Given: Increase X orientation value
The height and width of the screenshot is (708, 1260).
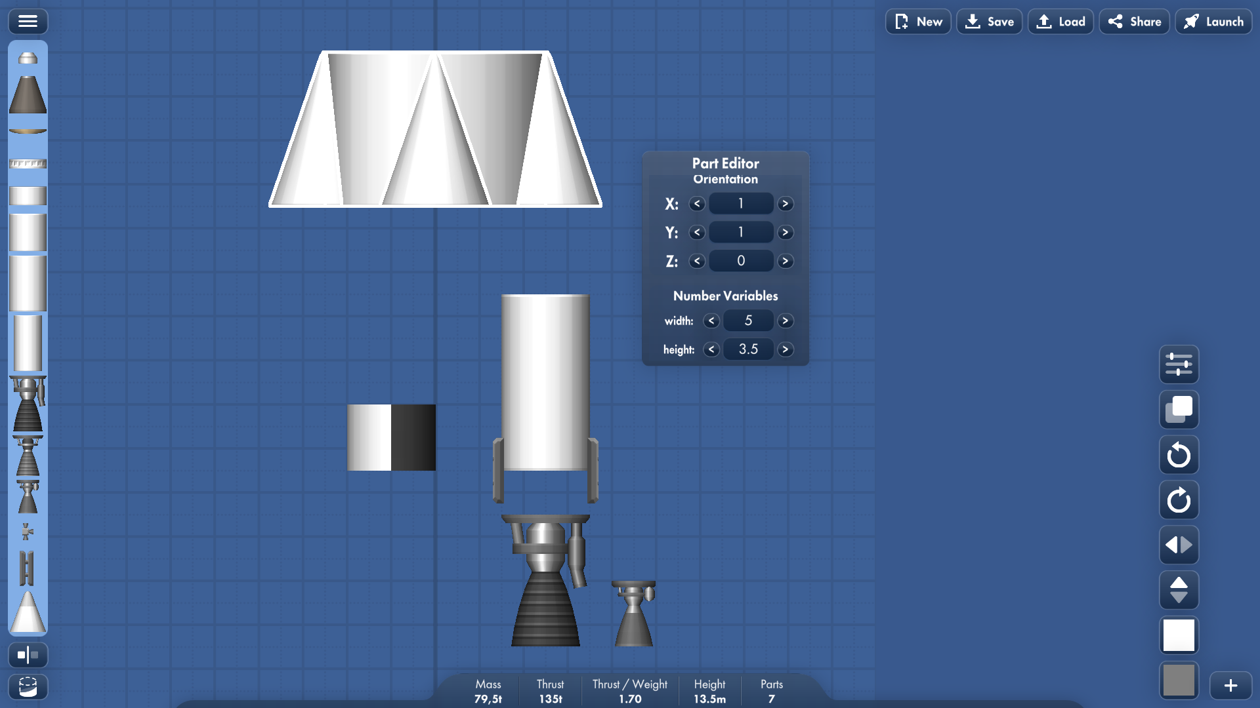Looking at the screenshot, I should pyautogui.click(x=785, y=204).
